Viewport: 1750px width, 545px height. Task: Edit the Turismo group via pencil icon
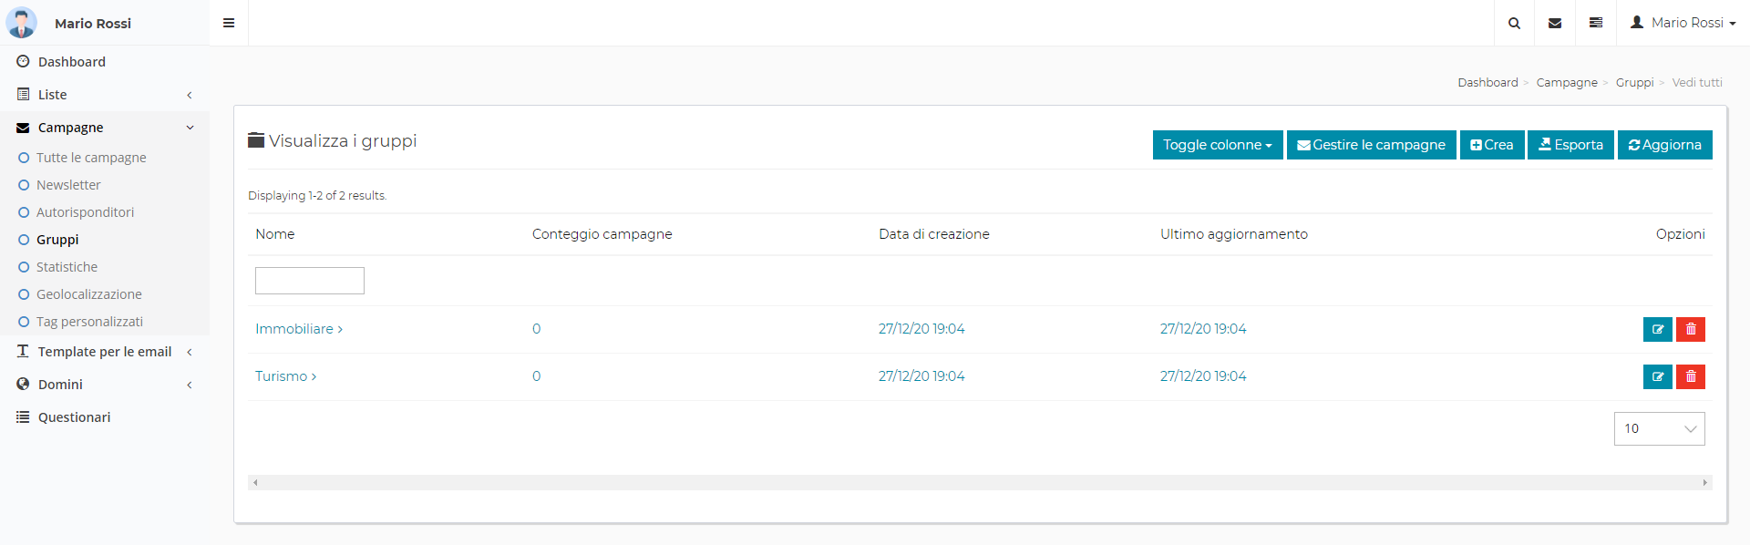tap(1657, 376)
